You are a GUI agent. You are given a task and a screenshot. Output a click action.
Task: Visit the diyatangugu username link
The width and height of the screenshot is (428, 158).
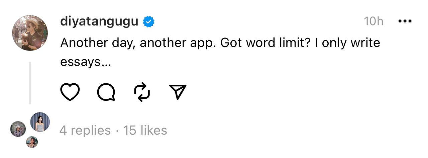tap(99, 21)
